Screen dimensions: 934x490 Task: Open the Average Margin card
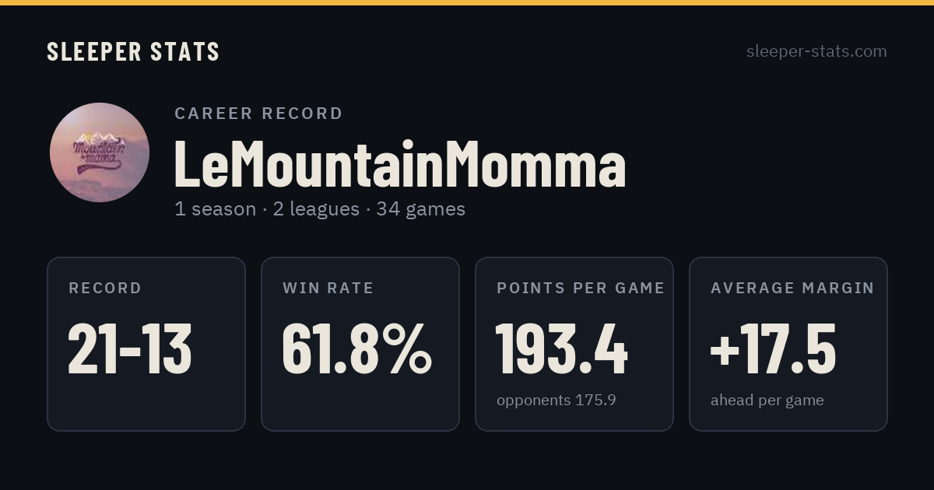[788, 344]
